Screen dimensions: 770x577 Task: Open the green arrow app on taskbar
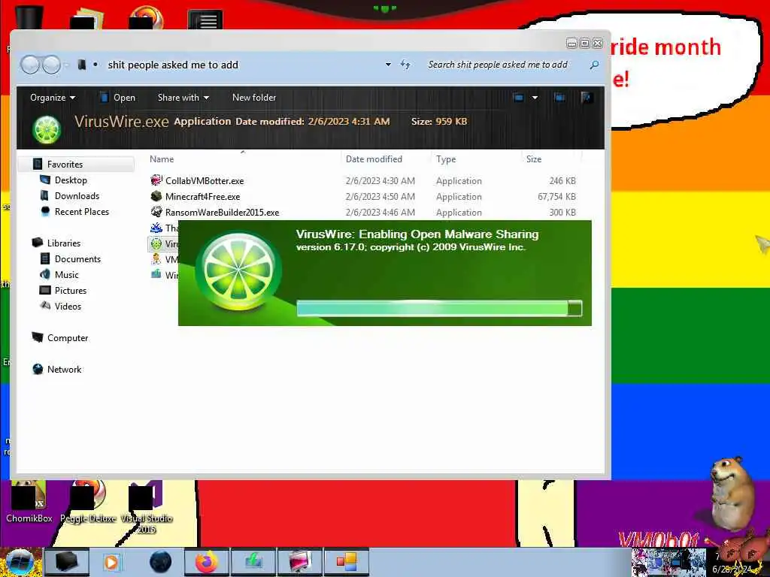pos(253,562)
